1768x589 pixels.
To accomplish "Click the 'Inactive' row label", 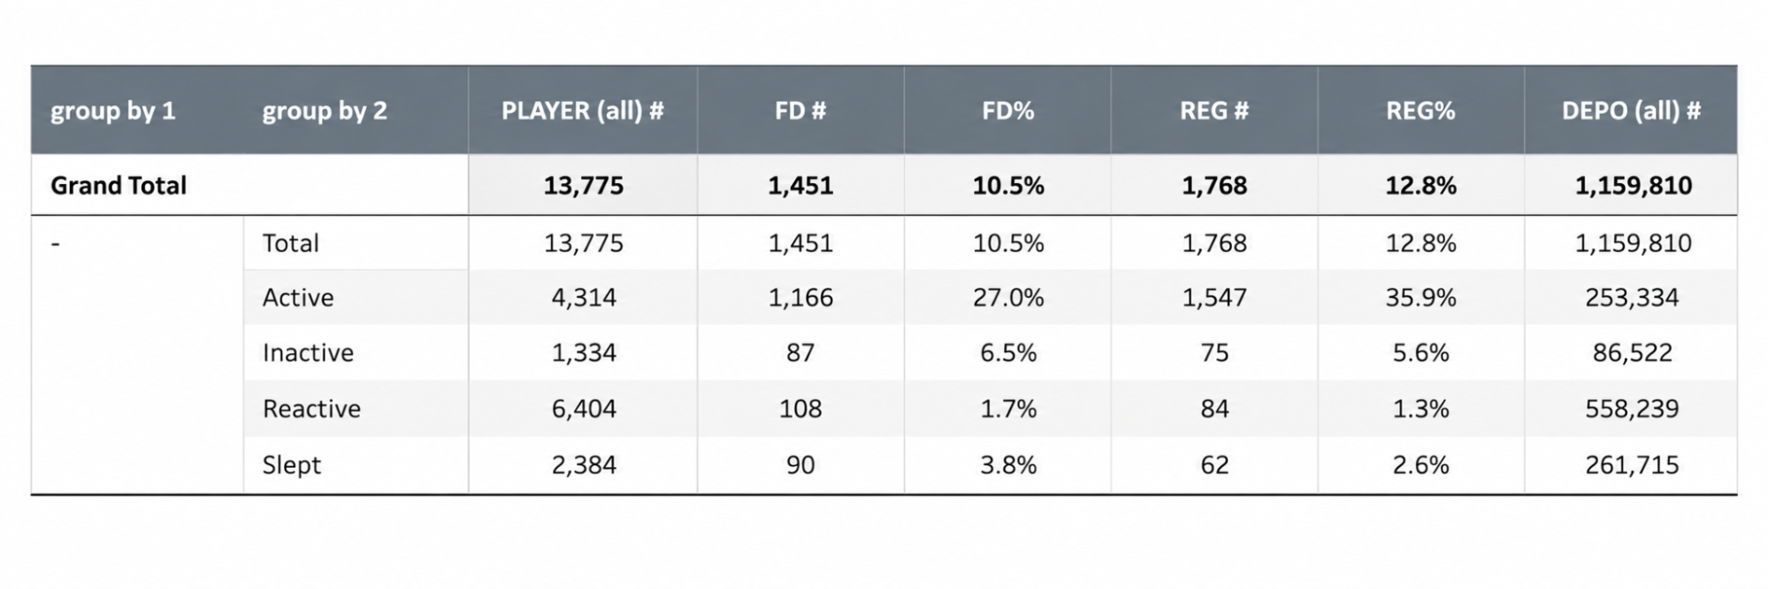I will pos(308,353).
